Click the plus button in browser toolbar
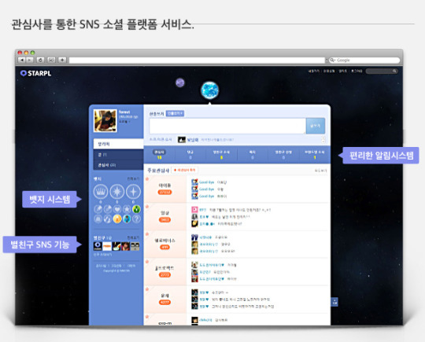425x342 pixels. (62, 60)
